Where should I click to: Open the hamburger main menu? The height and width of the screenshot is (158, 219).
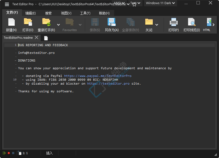pyautogui.click(x=7, y=4)
